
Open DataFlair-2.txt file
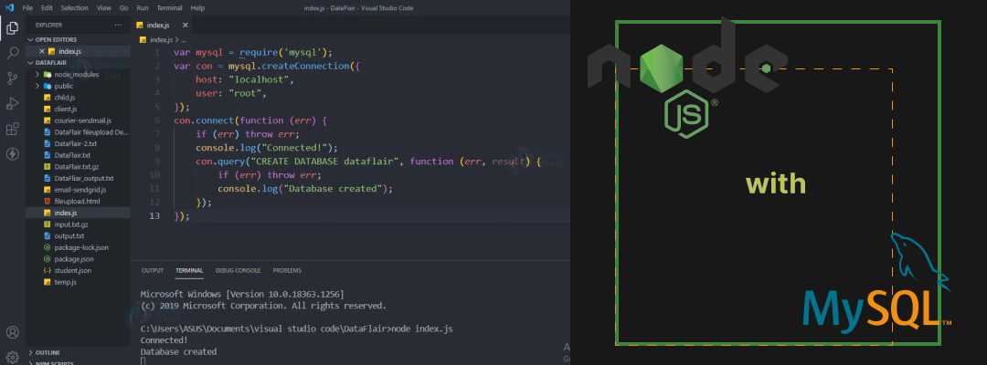[x=76, y=143]
